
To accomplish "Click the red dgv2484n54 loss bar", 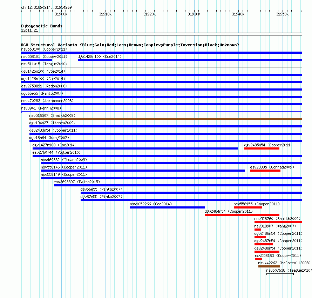I will click(242, 215).
